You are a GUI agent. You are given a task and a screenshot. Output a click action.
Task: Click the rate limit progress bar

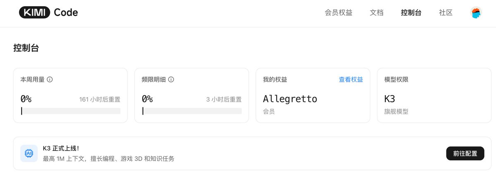pyautogui.click(x=192, y=111)
